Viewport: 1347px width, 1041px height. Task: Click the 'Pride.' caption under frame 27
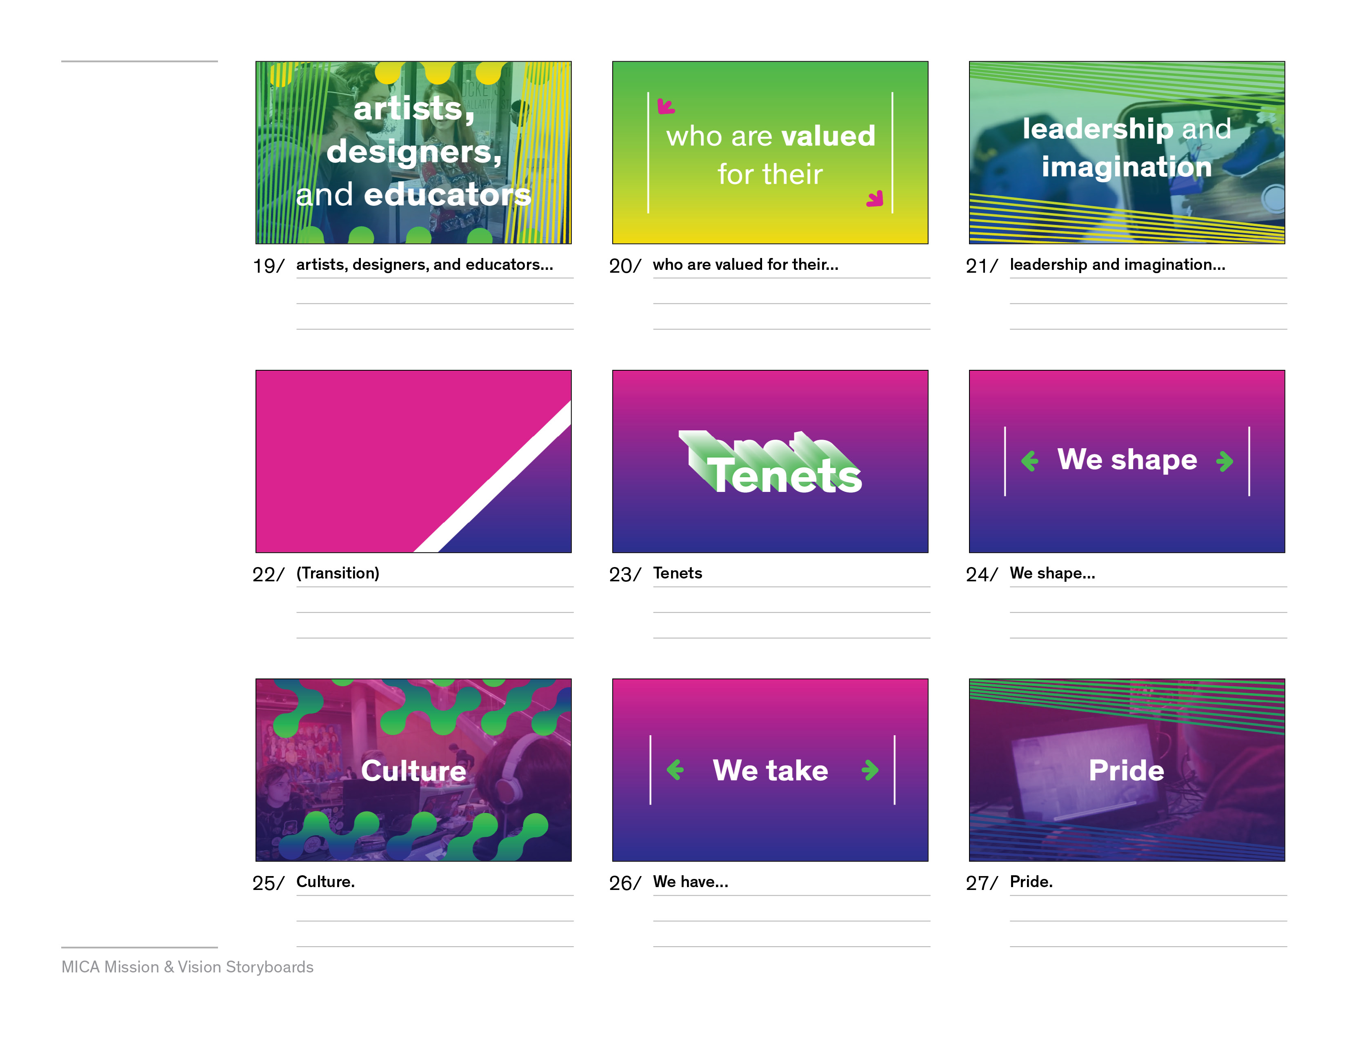(x=1031, y=882)
